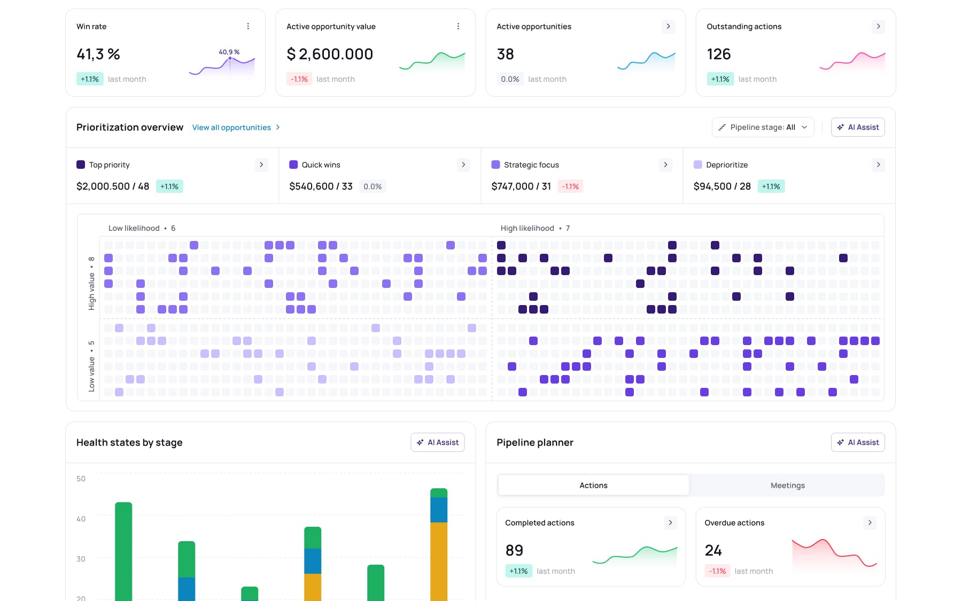The height and width of the screenshot is (601, 962).
Task: Click the Outstanding actions arrow icon
Action: tap(878, 26)
